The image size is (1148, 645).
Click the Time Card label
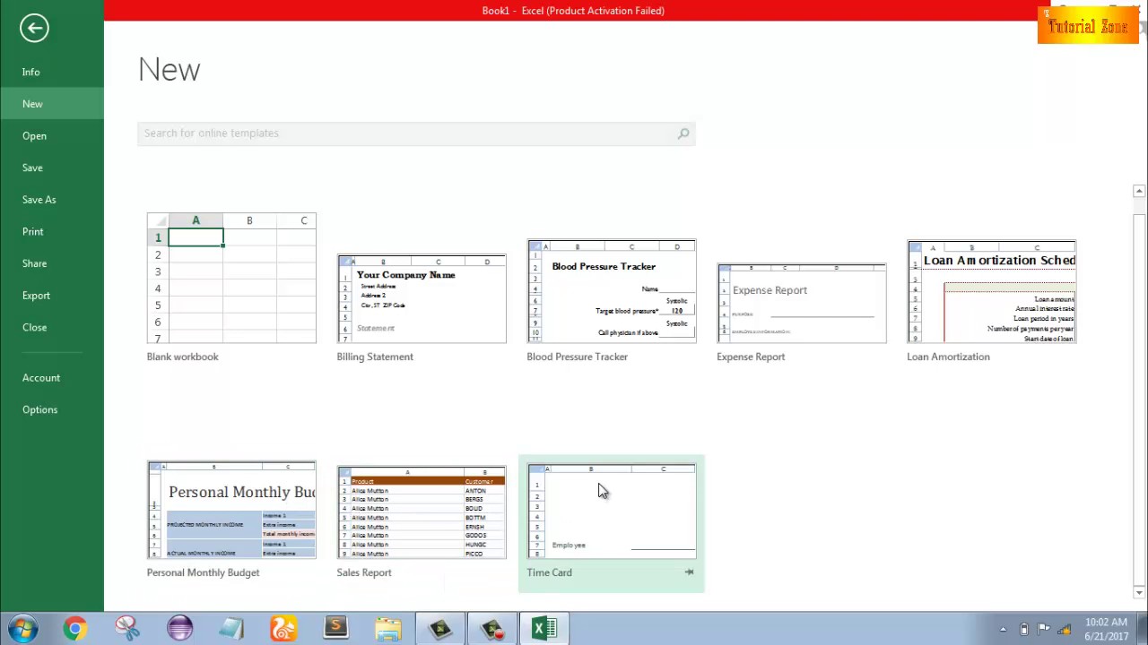[549, 572]
